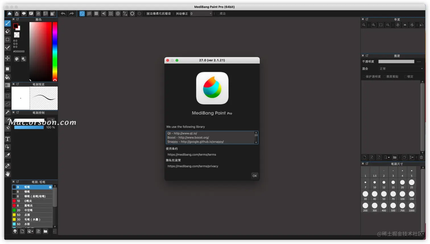Open the 混合 blend mode dropdown
The height and width of the screenshot is (244, 430).
pos(401,69)
